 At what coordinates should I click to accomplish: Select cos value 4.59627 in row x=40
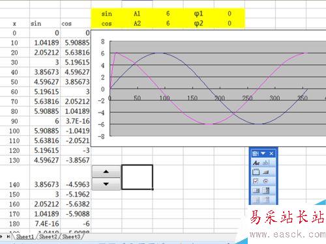tap(76, 72)
